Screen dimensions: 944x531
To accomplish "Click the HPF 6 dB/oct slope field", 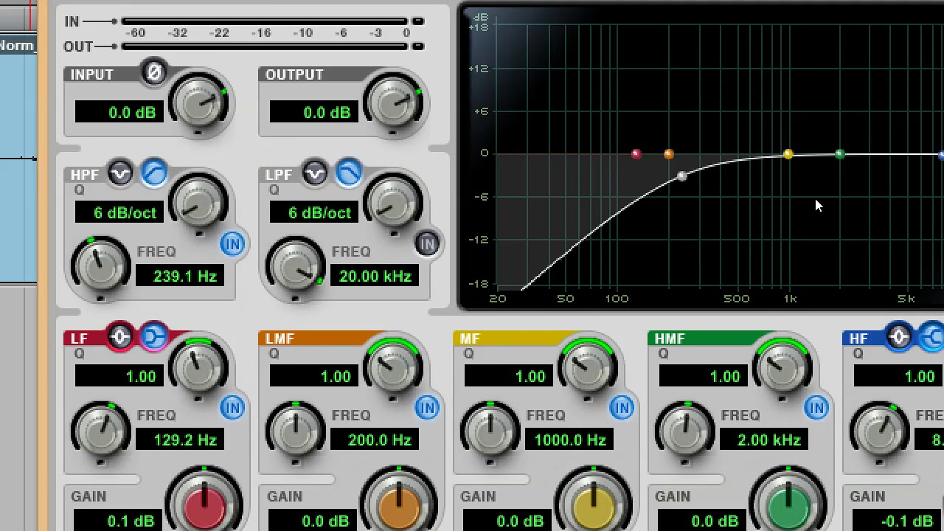I will (x=119, y=212).
